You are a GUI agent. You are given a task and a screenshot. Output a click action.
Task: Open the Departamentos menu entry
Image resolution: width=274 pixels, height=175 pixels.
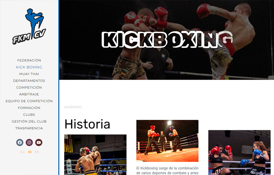coord(29,81)
